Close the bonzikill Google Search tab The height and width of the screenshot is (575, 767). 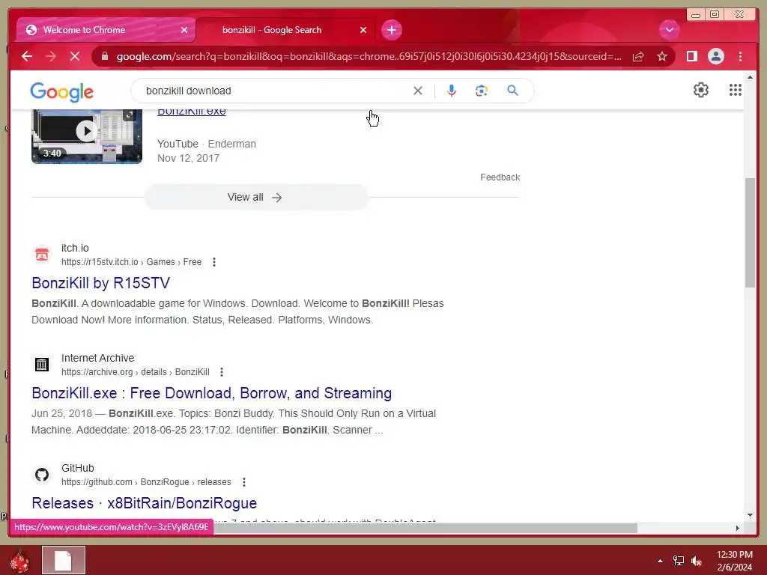(363, 30)
